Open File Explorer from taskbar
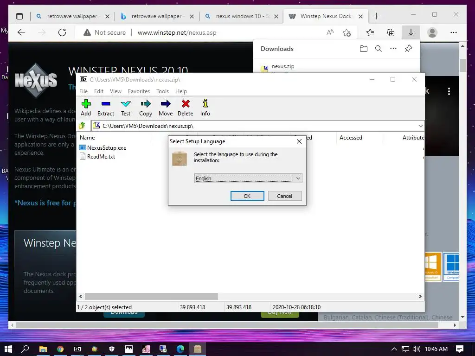This screenshot has height=356, width=475. 43,349
